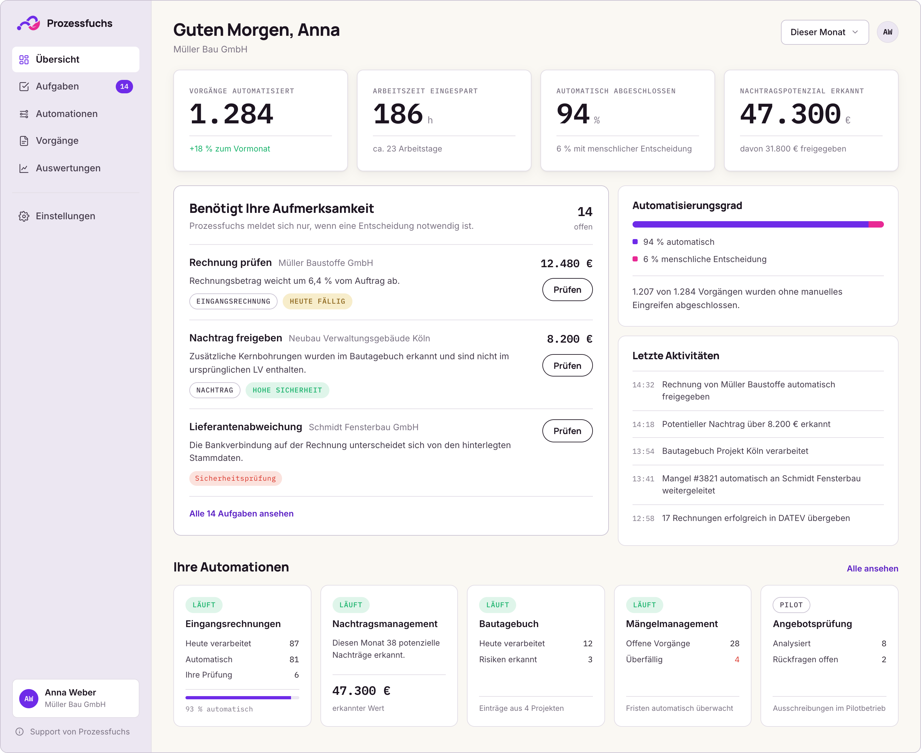
Task: Go to Übersicht in the sidebar
Action: point(76,59)
